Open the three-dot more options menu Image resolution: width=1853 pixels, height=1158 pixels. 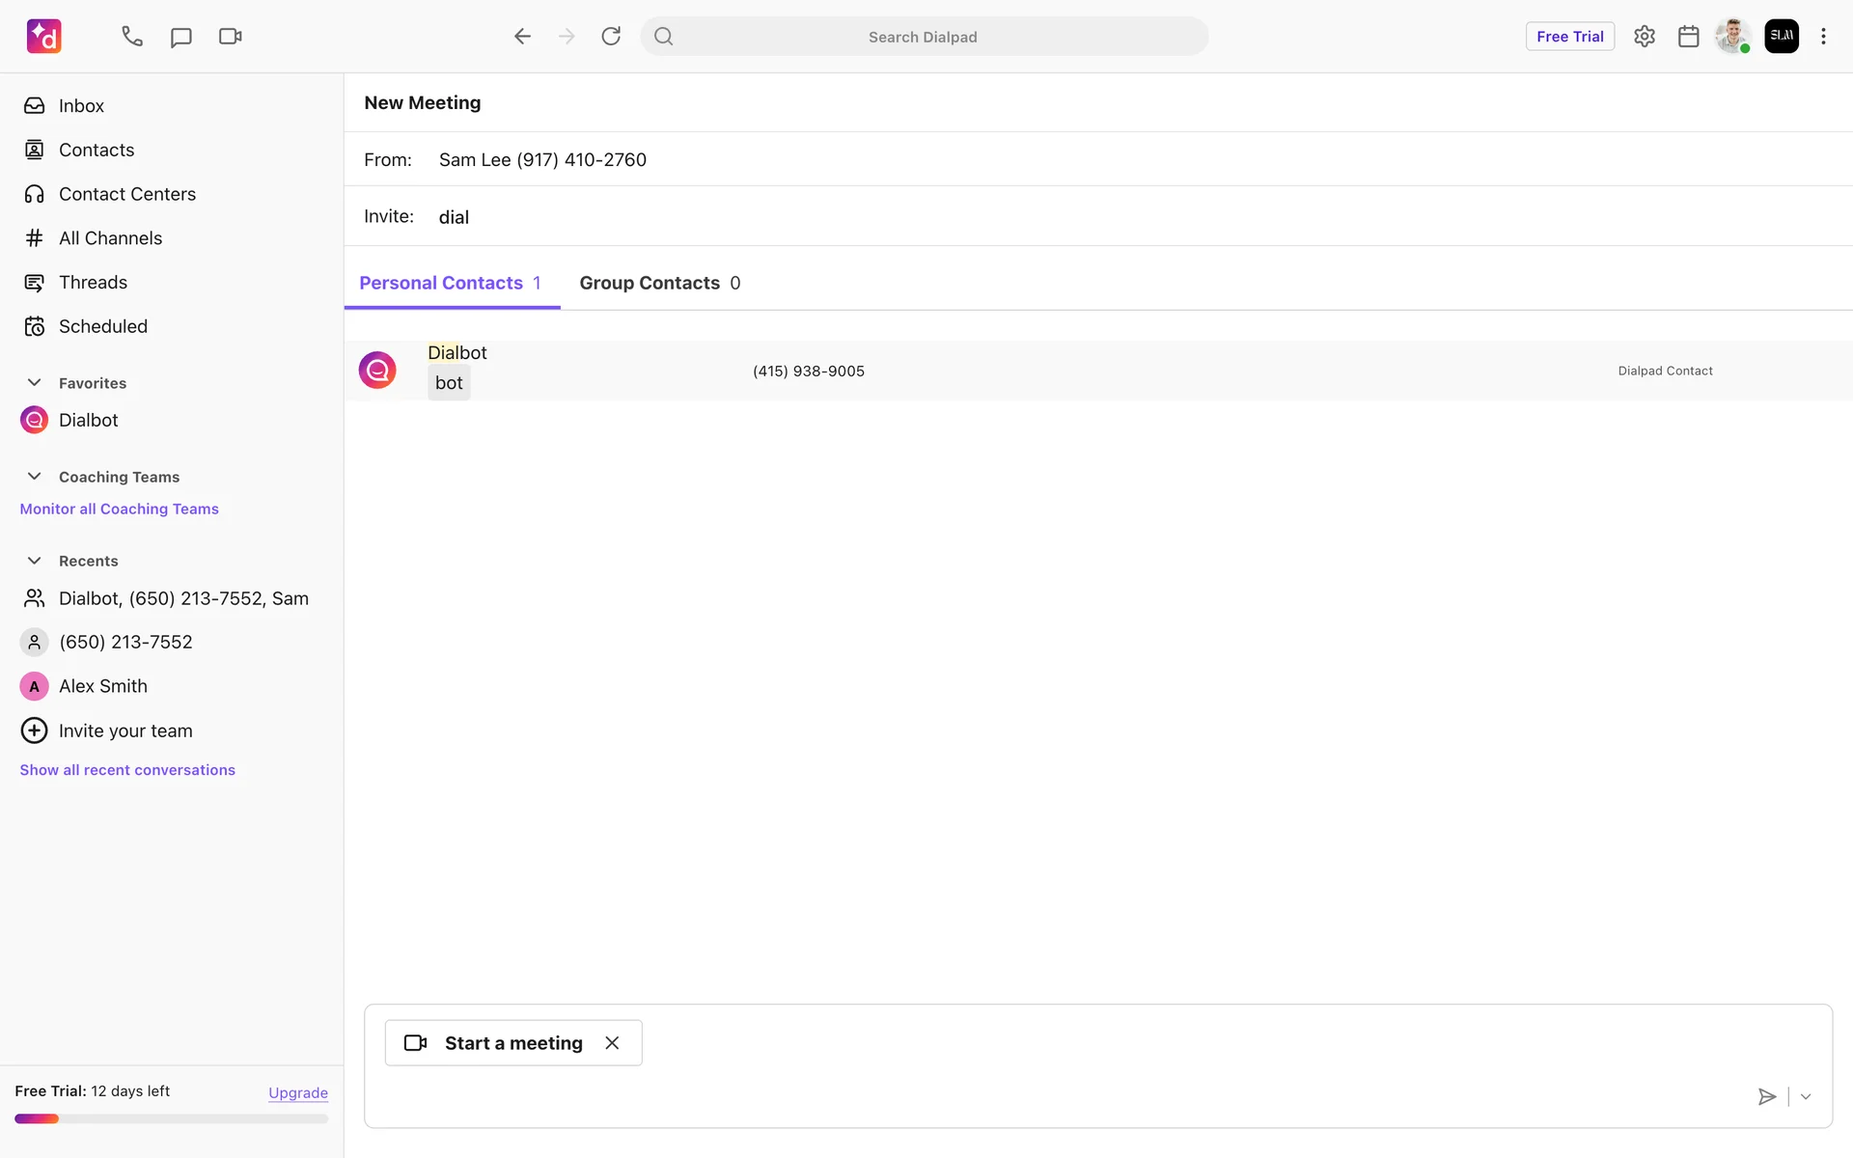pos(1823,37)
